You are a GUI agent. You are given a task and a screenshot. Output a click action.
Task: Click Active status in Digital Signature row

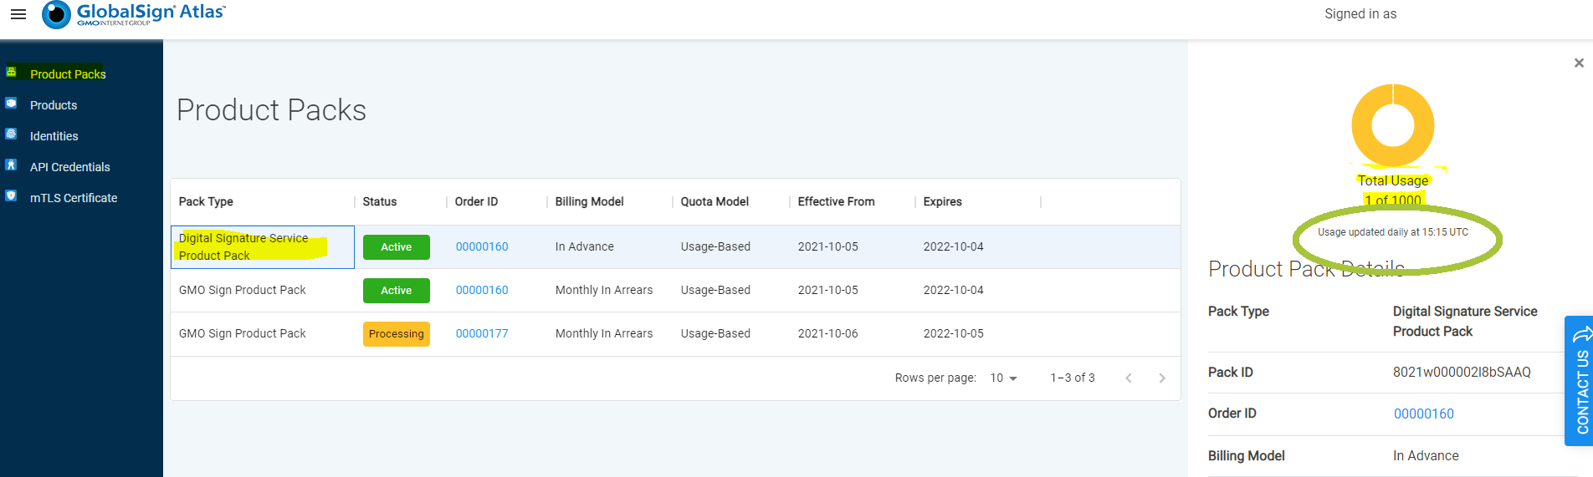tap(396, 247)
